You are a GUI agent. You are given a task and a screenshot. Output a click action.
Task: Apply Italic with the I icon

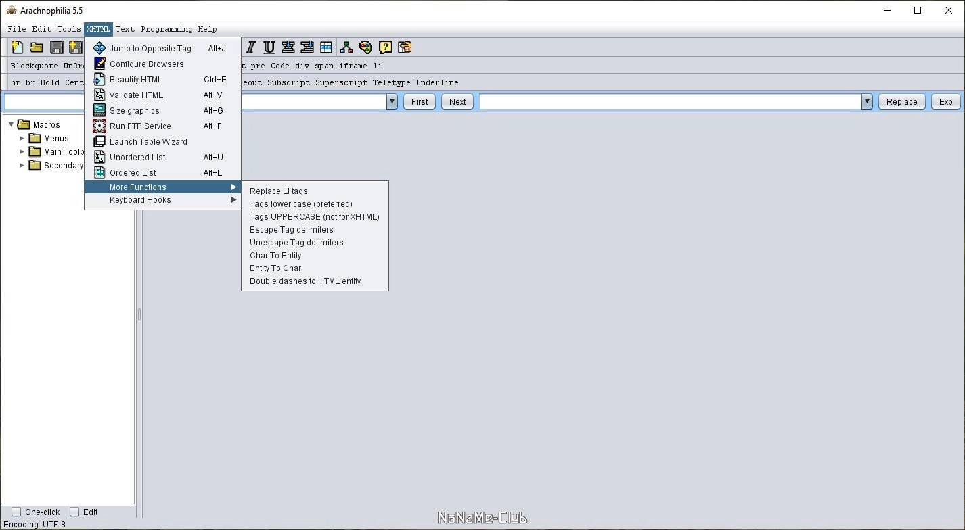point(250,47)
